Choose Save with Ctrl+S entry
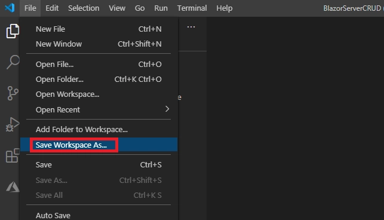 pyautogui.click(x=99, y=164)
